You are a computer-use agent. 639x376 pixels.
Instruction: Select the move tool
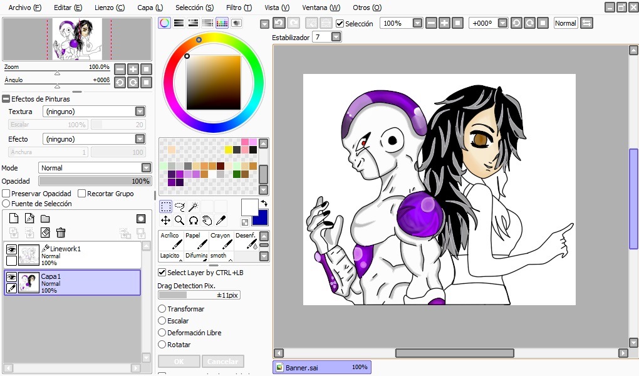(165, 221)
